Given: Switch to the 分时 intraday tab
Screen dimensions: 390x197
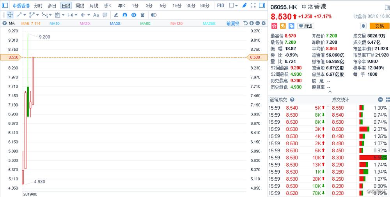Looking at the screenshot, I should 38,5.
